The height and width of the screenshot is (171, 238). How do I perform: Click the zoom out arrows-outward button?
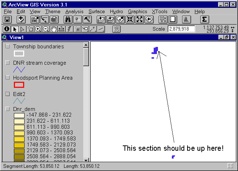click(x=139, y=20)
